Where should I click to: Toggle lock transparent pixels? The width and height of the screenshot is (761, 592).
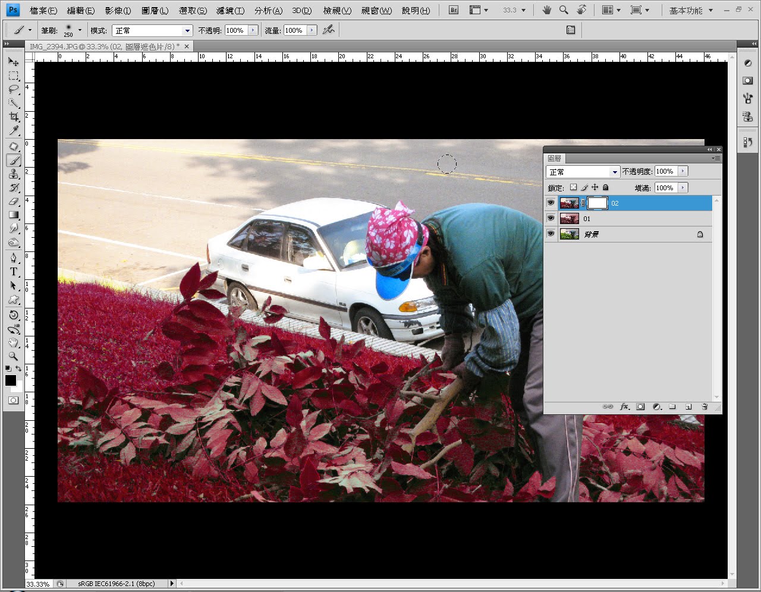click(x=573, y=187)
